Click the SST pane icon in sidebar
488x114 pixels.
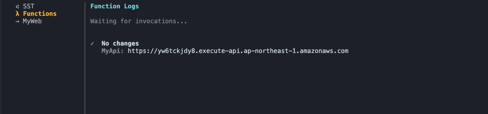pos(17,7)
